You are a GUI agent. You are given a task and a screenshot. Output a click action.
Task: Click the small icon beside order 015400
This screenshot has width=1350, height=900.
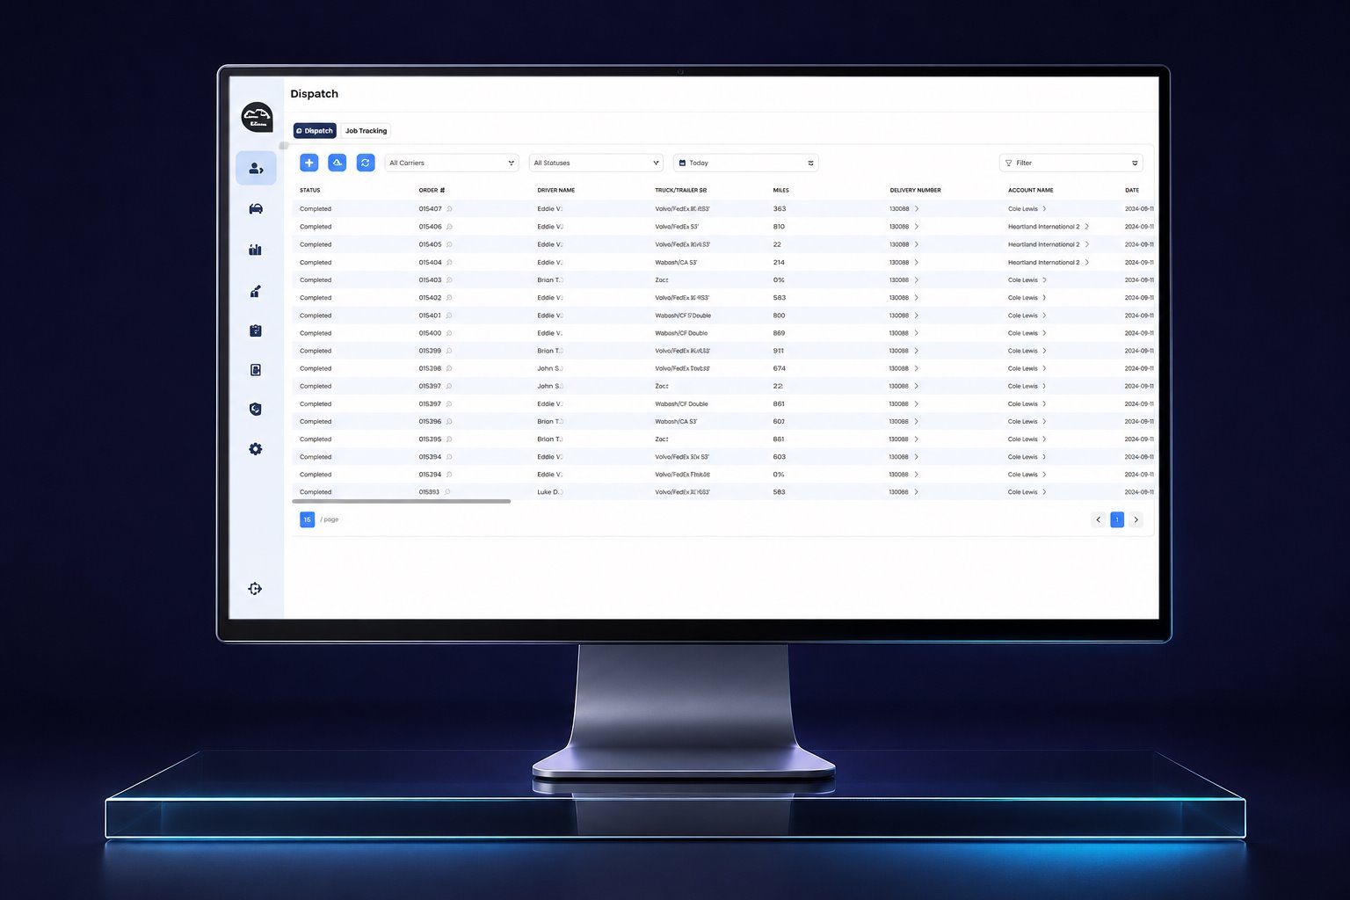(x=449, y=333)
